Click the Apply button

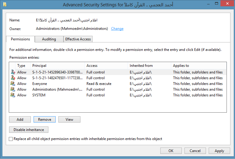(219, 151)
